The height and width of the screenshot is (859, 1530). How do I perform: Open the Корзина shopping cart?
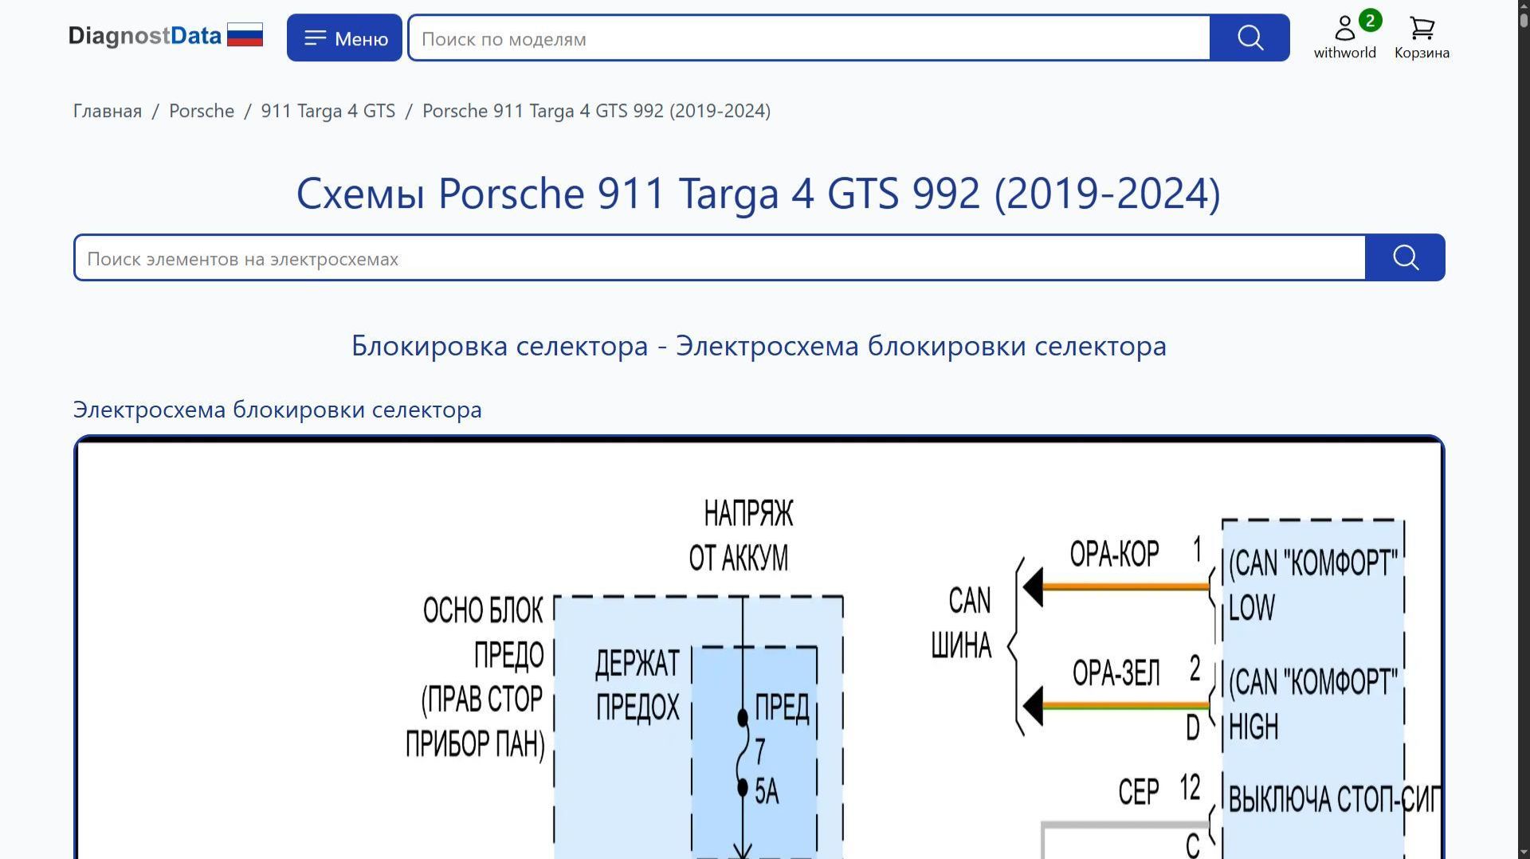click(x=1422, y=37)
